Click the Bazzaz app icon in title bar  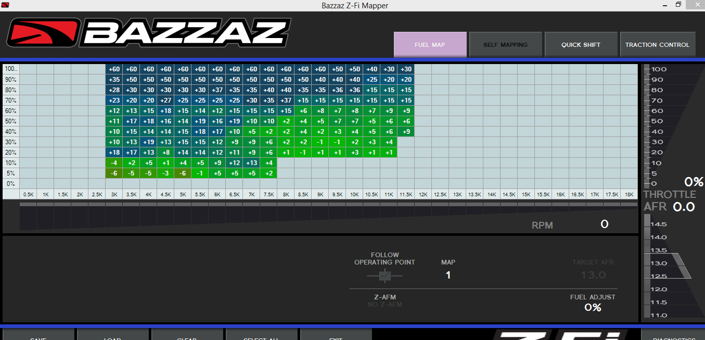click(5, 5)
